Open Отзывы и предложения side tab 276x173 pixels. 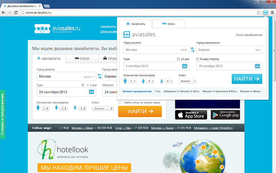click(x=2, y=114)
